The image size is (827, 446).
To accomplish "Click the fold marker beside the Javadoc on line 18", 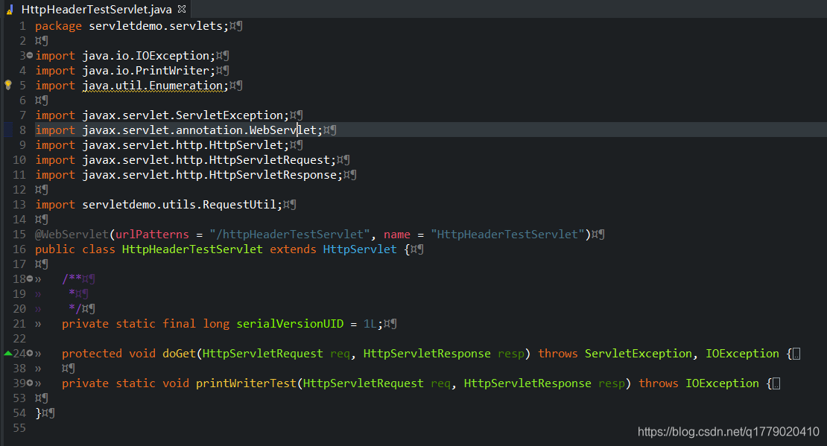I will (30, 278).
